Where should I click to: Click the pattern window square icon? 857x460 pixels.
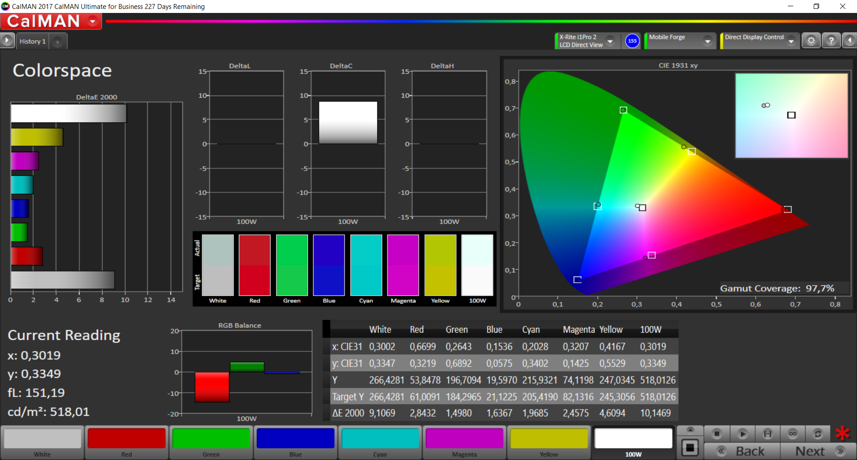coord(690,447)
